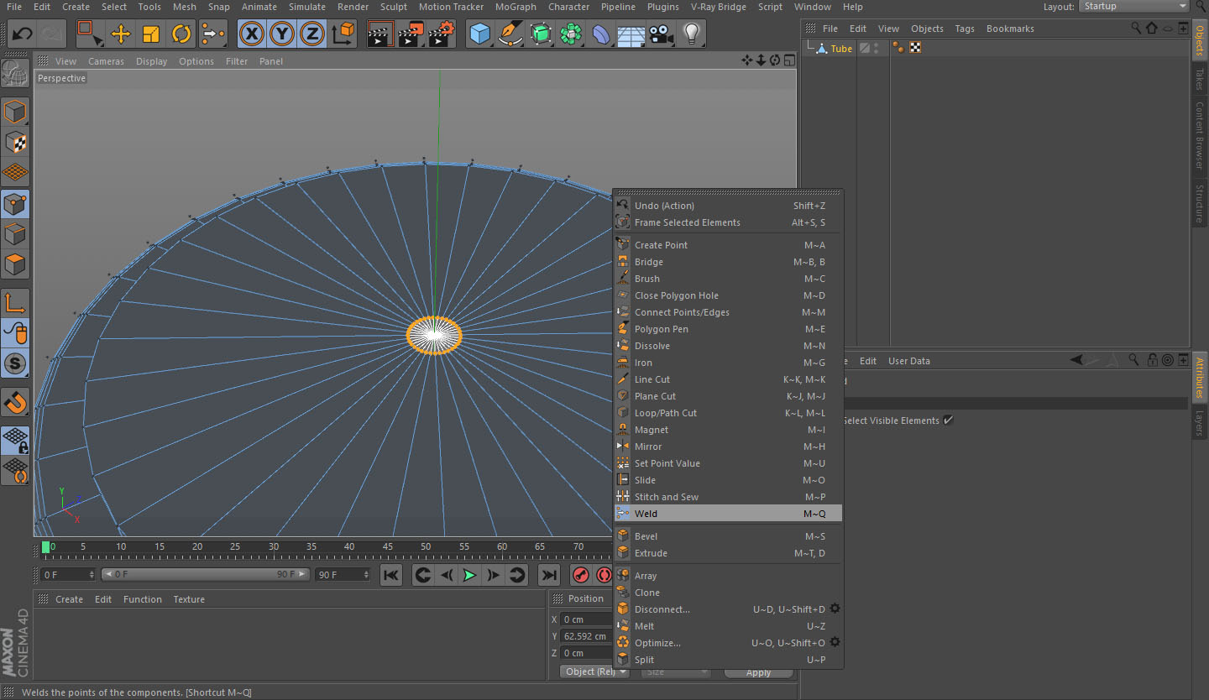The height and width of the screenshot is (700, 1209).
Task: Open Disconnect options gear
Action: pyautogui.click(x=835, y=609)
